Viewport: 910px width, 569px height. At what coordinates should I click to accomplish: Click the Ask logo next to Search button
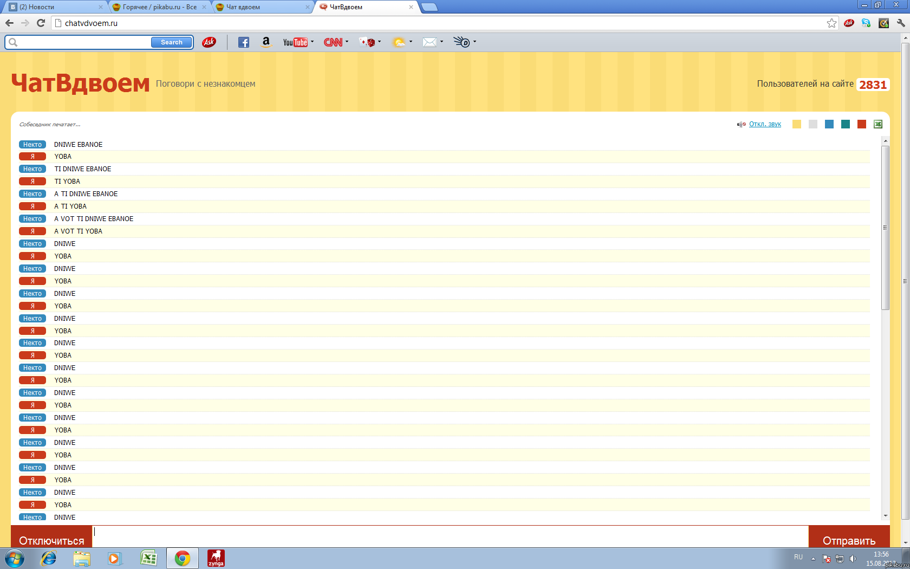(x=209, y=42)
